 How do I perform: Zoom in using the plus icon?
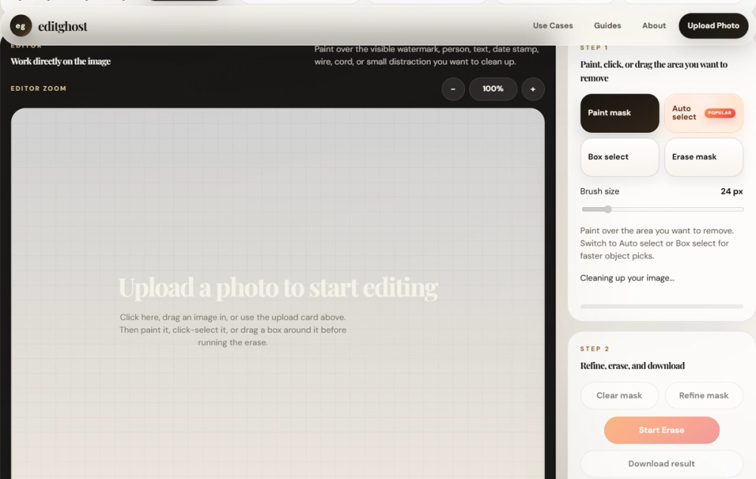533,89
